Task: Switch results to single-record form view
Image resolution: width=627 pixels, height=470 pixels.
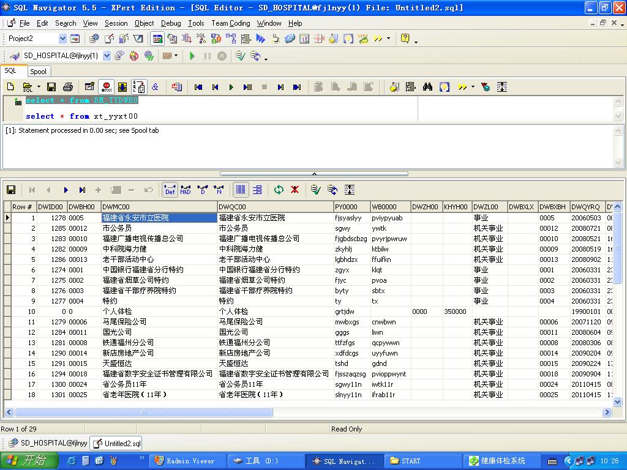Action: point(257,190)
